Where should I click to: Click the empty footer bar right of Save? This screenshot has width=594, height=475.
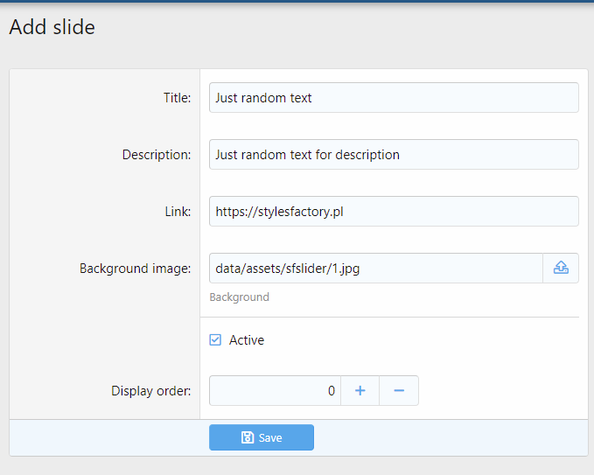tap(451, 437)
